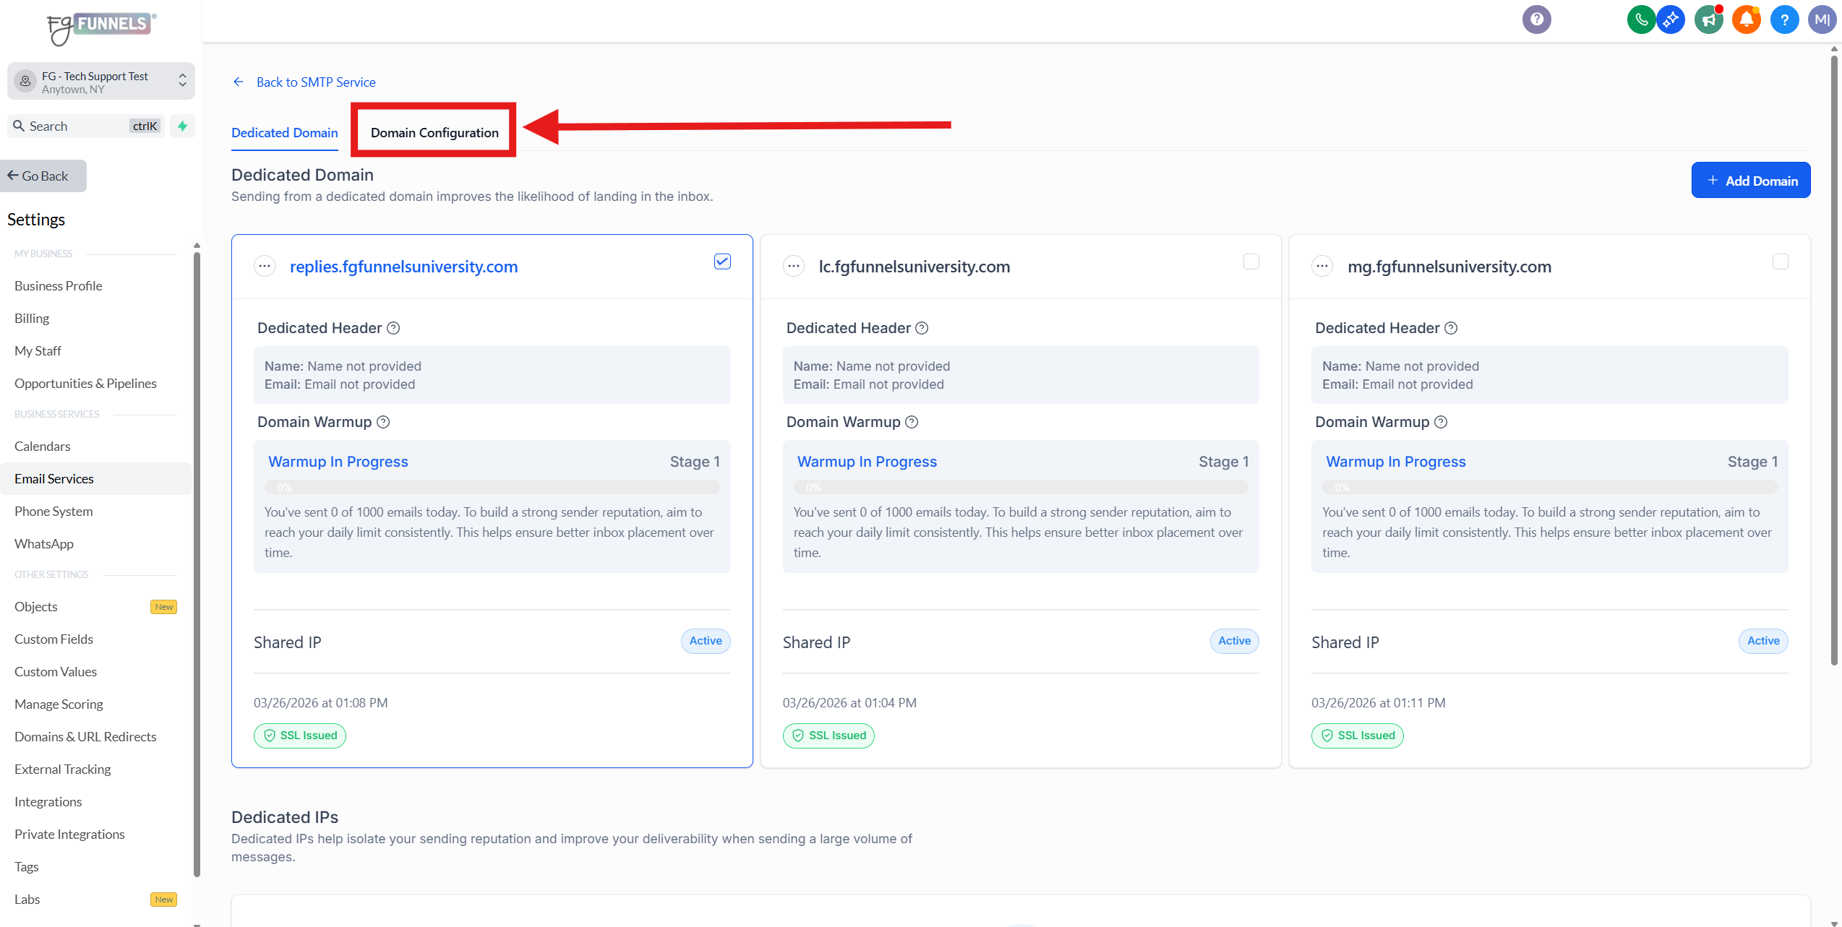This screenshot has width=1842, height=927.
Task: Click the Go Back button
Action: coord(43,176)
